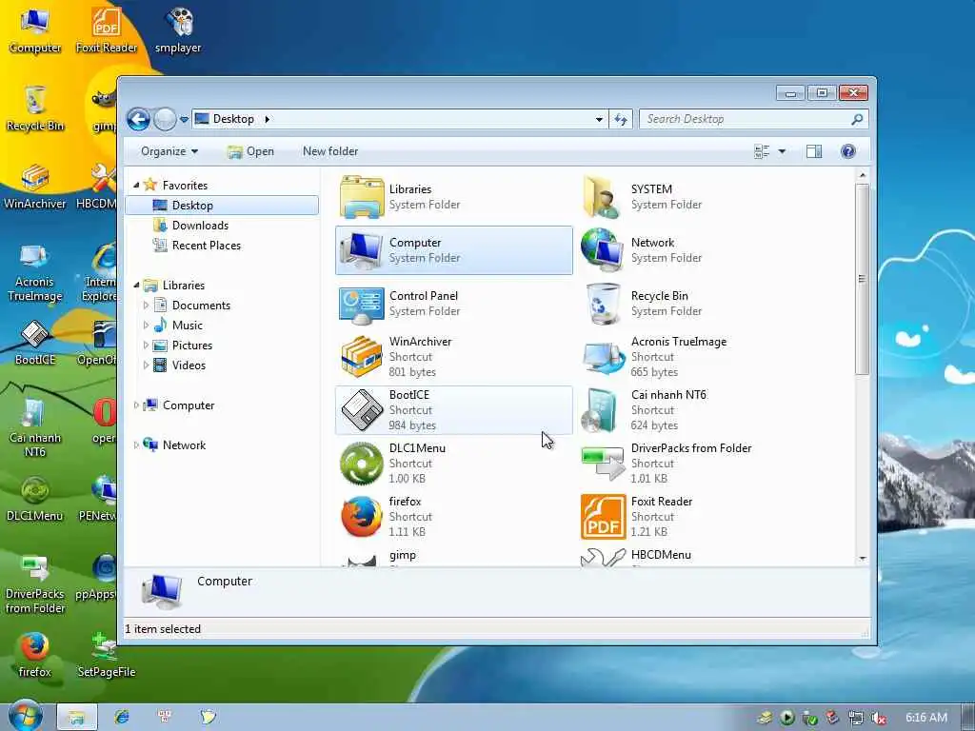Select the Network system folder icon
Screen dimensions: 975x731
[x=602, y=250]
